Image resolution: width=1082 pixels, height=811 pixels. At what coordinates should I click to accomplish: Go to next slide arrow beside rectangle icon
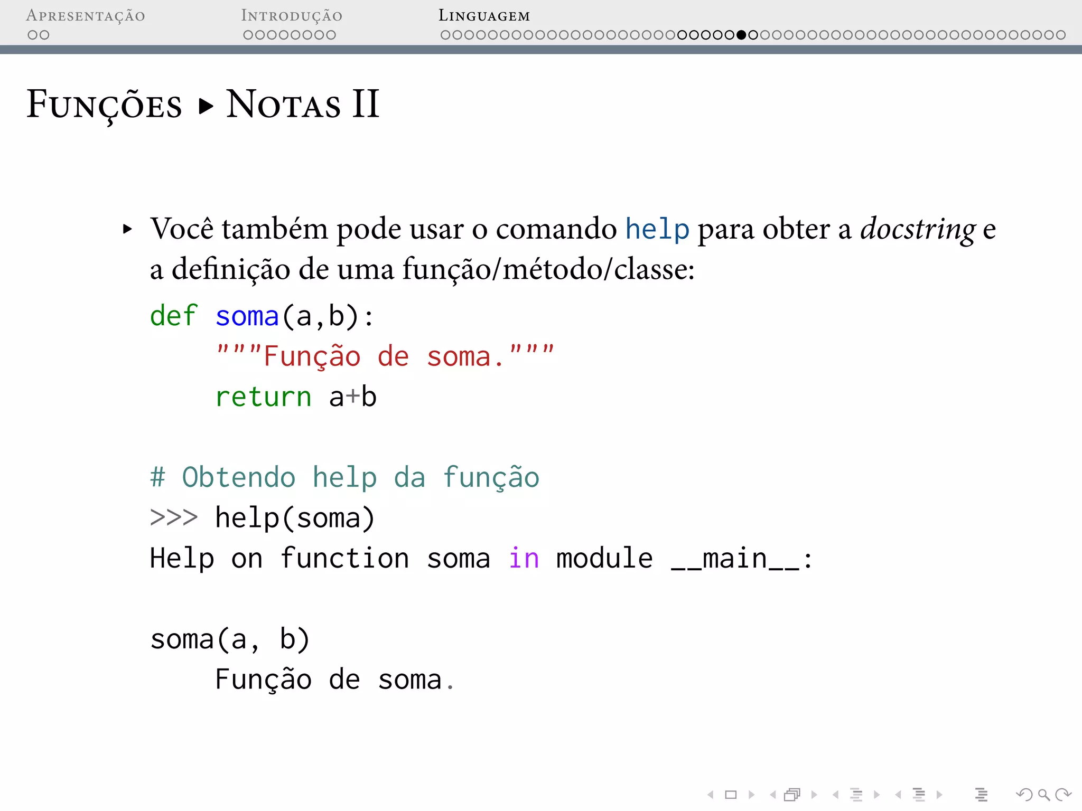click(x=751, y=795)
